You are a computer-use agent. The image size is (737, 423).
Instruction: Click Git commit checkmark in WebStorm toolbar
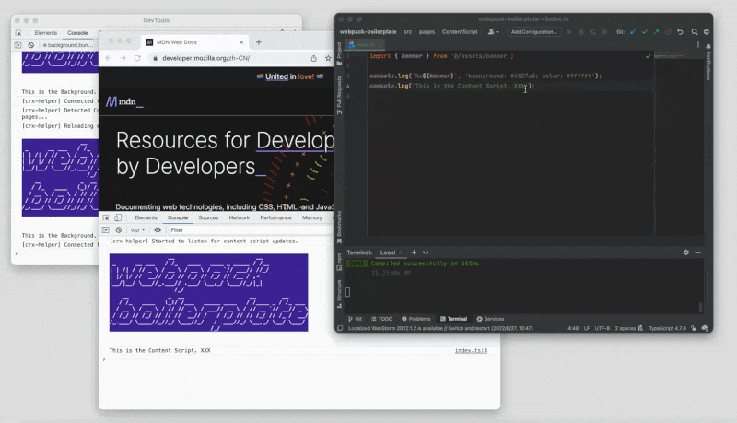(x=644, y=32)
